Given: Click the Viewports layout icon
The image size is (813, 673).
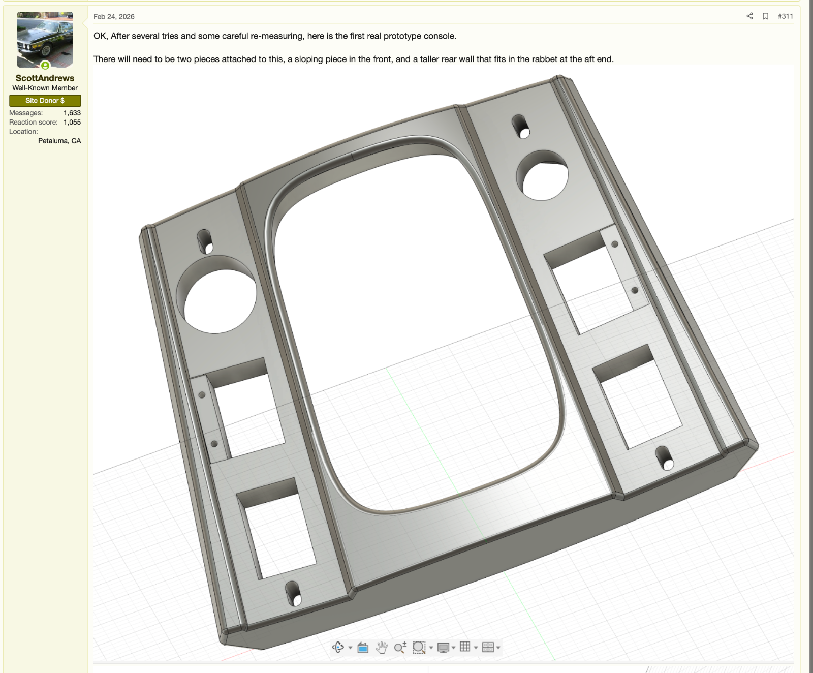Looking at the screenshot, I should click(488, 647).
